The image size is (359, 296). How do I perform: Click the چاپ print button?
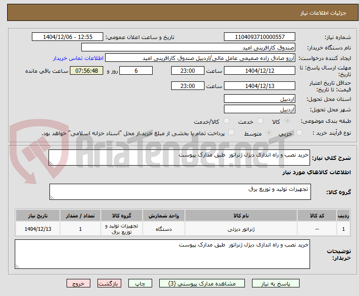point(140,284)
